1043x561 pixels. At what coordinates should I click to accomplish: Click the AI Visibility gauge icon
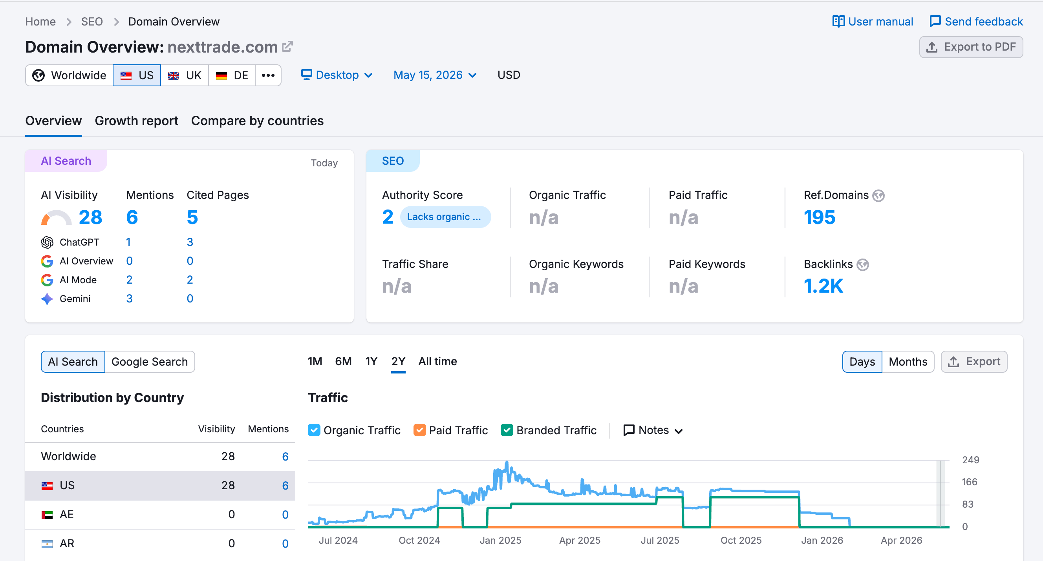click(x=56, y=218)
